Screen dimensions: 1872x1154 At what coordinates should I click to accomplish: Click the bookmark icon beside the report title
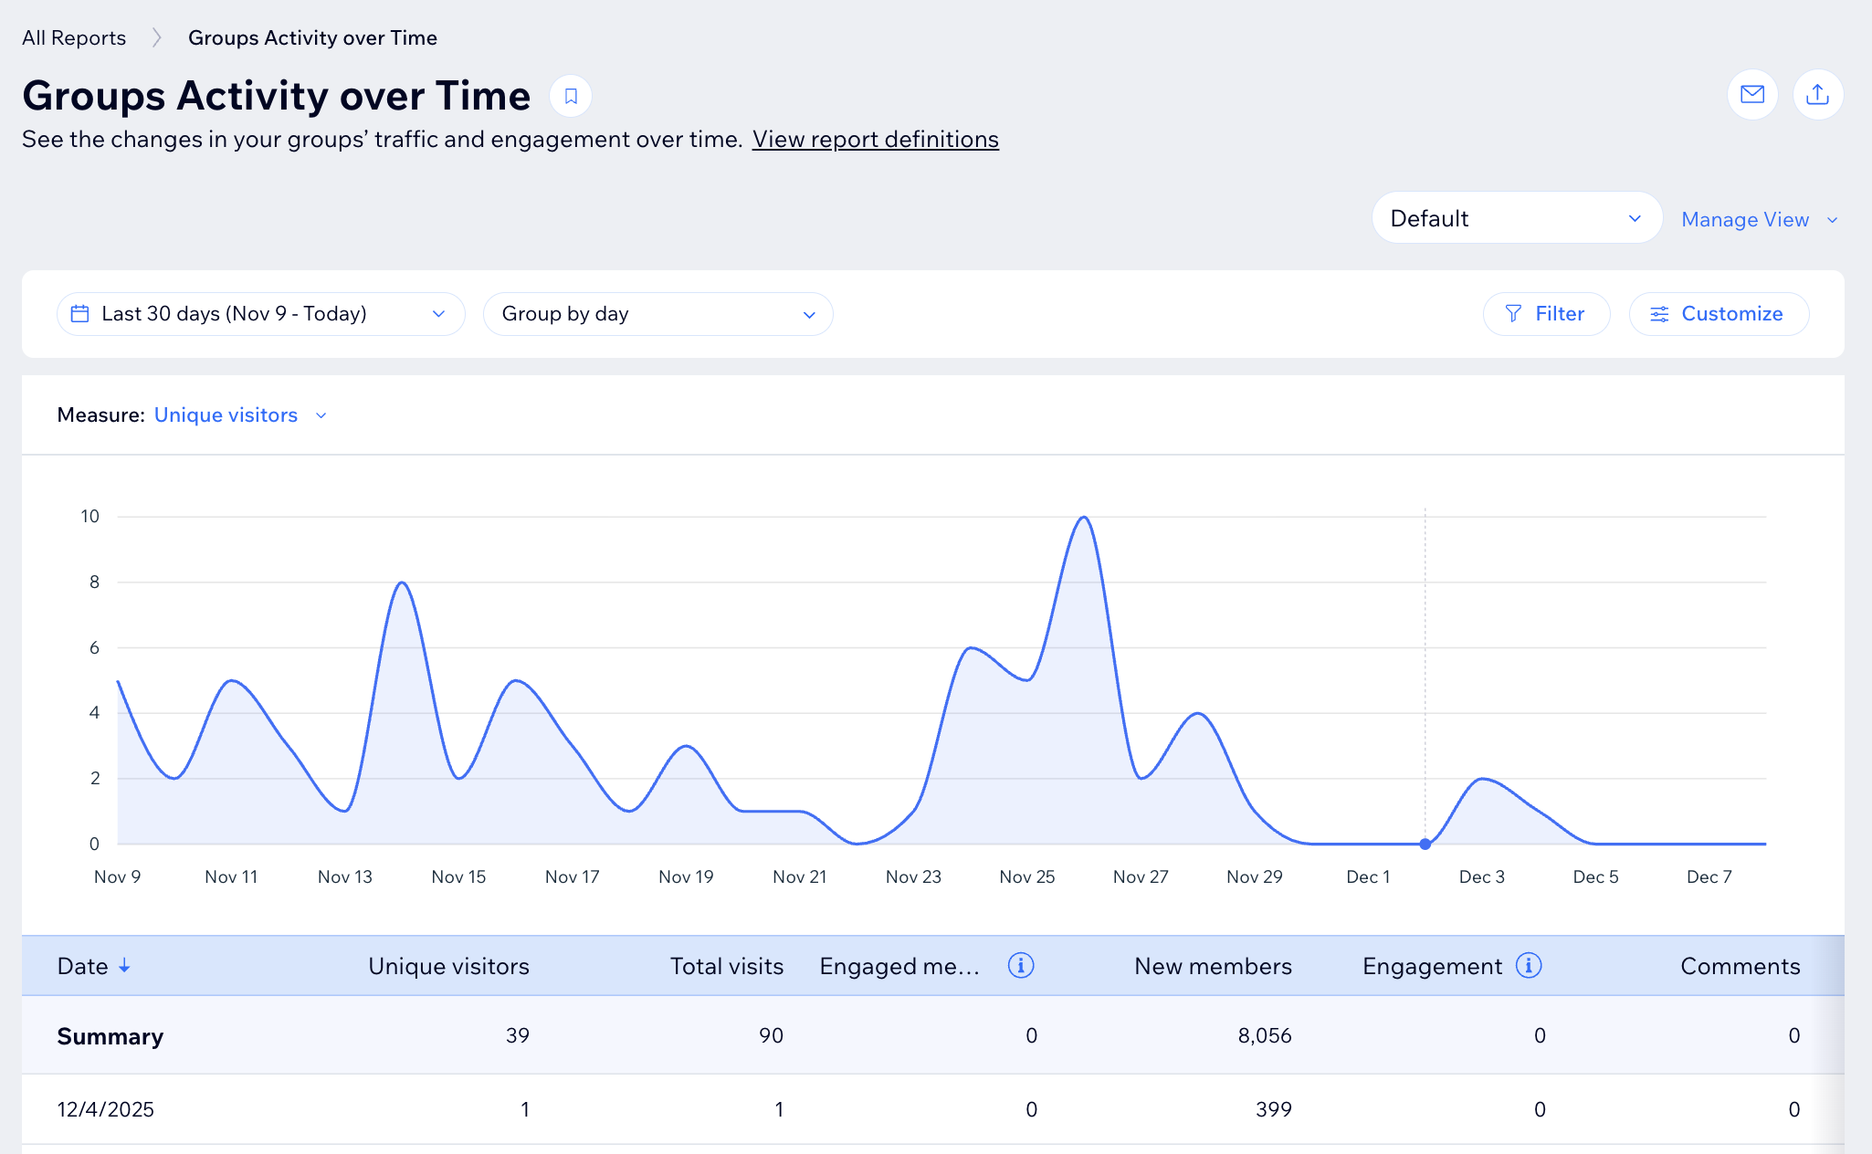pyautogui.click(x=571, y=96)
